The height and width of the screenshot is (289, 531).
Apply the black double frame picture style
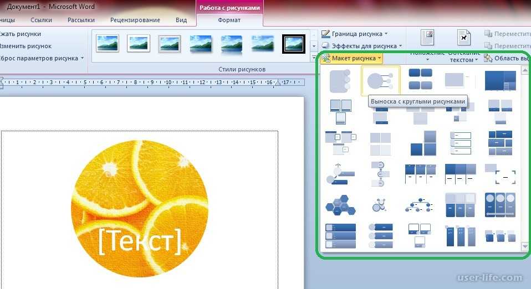(293, 44)
